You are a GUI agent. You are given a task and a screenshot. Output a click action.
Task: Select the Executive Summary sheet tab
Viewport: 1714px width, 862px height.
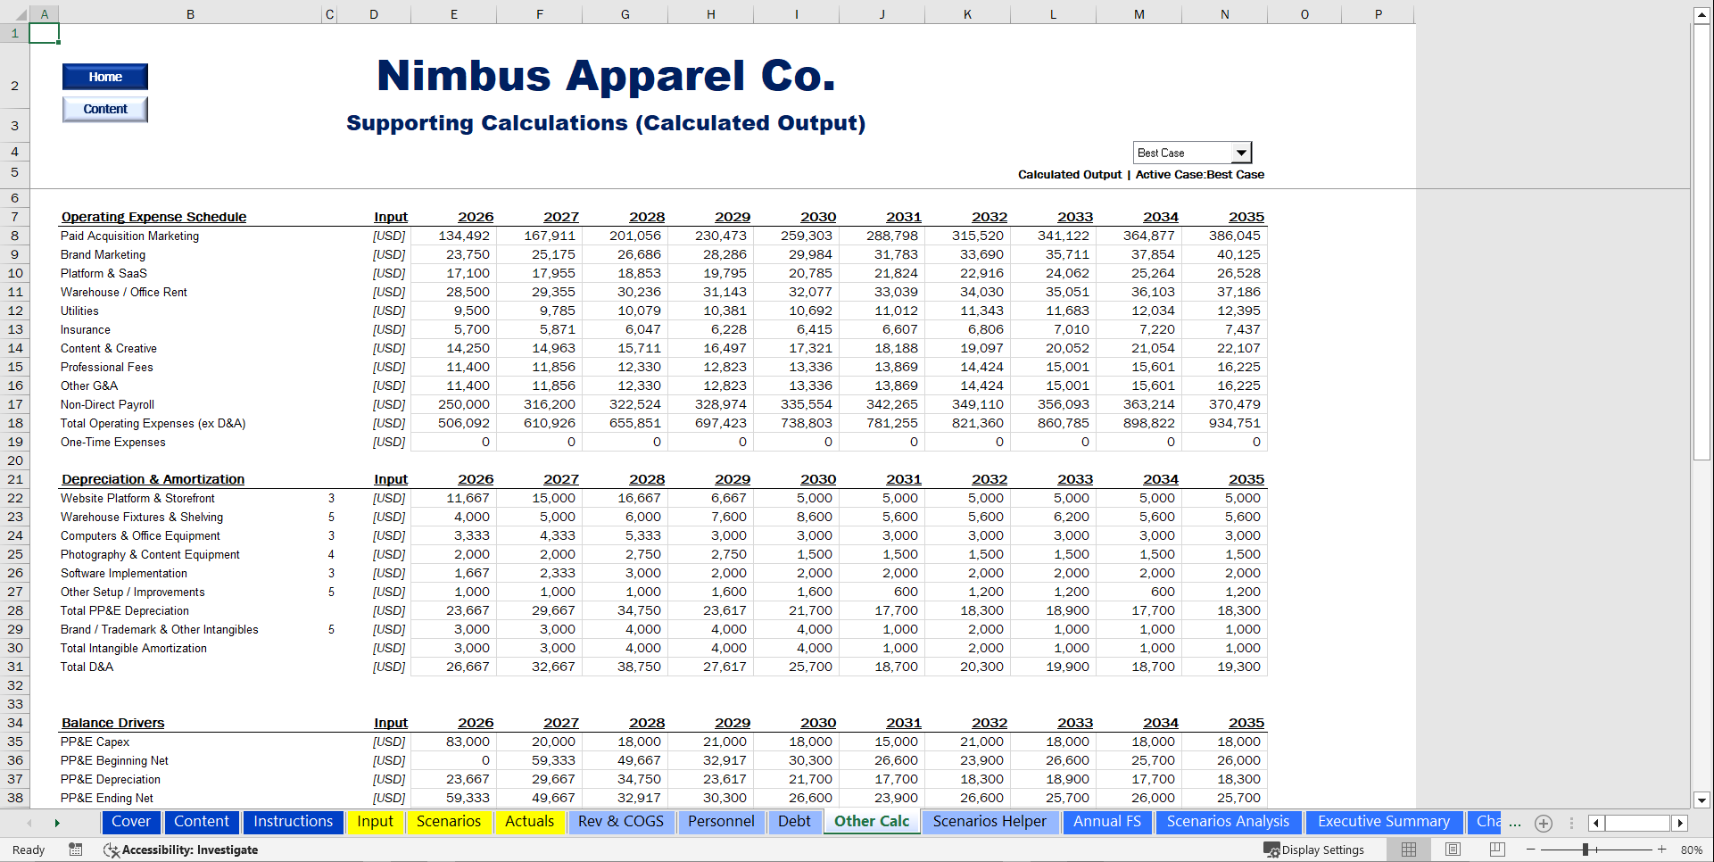1384,822
